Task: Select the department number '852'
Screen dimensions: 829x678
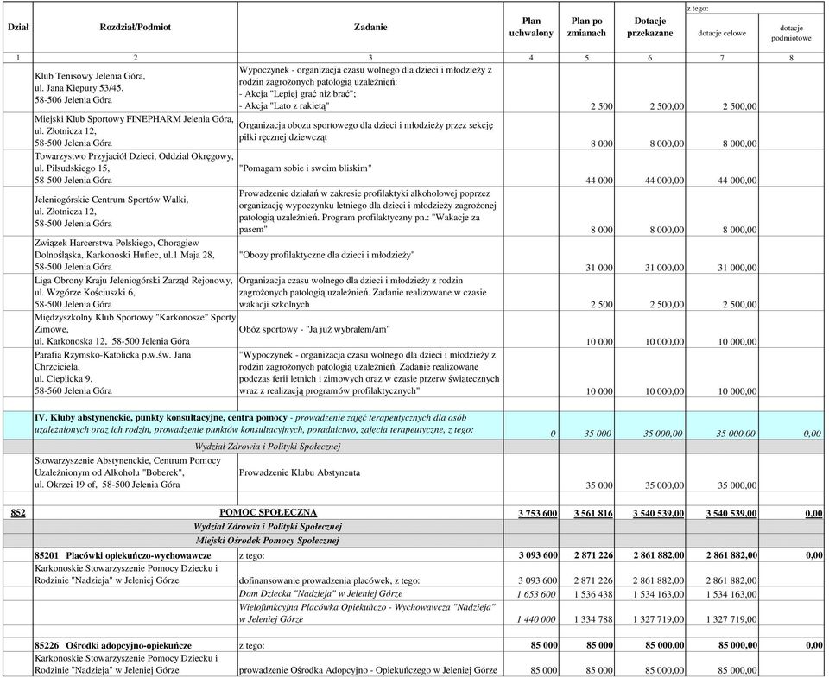Action: pyautogui.click(x=17, y=512)
